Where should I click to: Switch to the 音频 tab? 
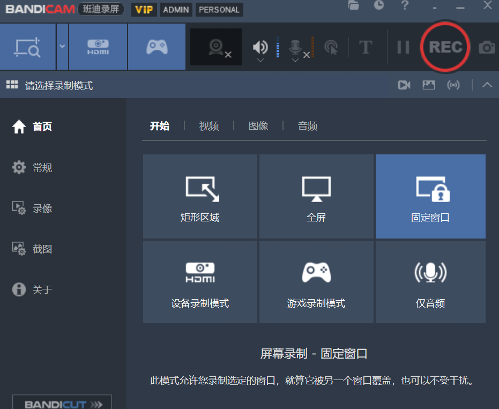308,126
